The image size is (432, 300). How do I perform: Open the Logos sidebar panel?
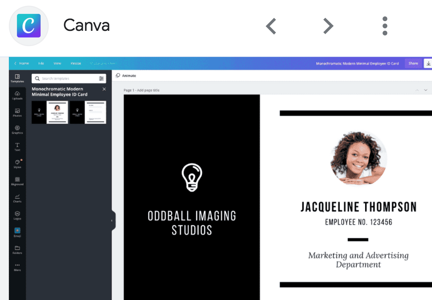pyautogui.click(x=17, y=215)
